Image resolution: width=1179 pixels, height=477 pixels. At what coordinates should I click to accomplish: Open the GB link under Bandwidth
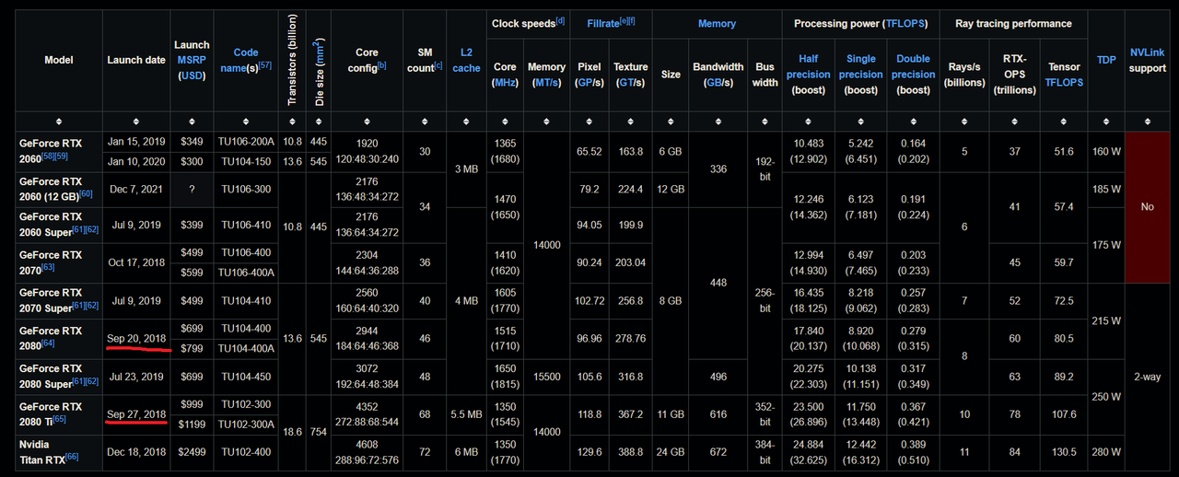click(x=713, y=83)
